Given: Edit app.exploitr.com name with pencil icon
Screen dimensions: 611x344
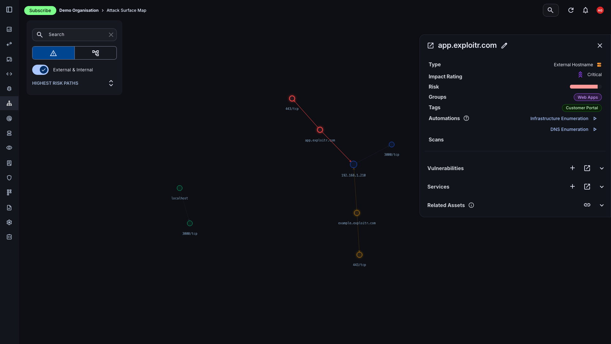Looking at the screenshot, I should click(504, 46).
